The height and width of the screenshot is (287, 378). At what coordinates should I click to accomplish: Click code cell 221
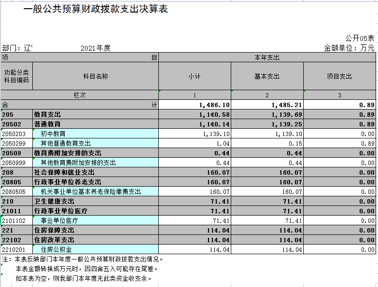pos(16,230)
